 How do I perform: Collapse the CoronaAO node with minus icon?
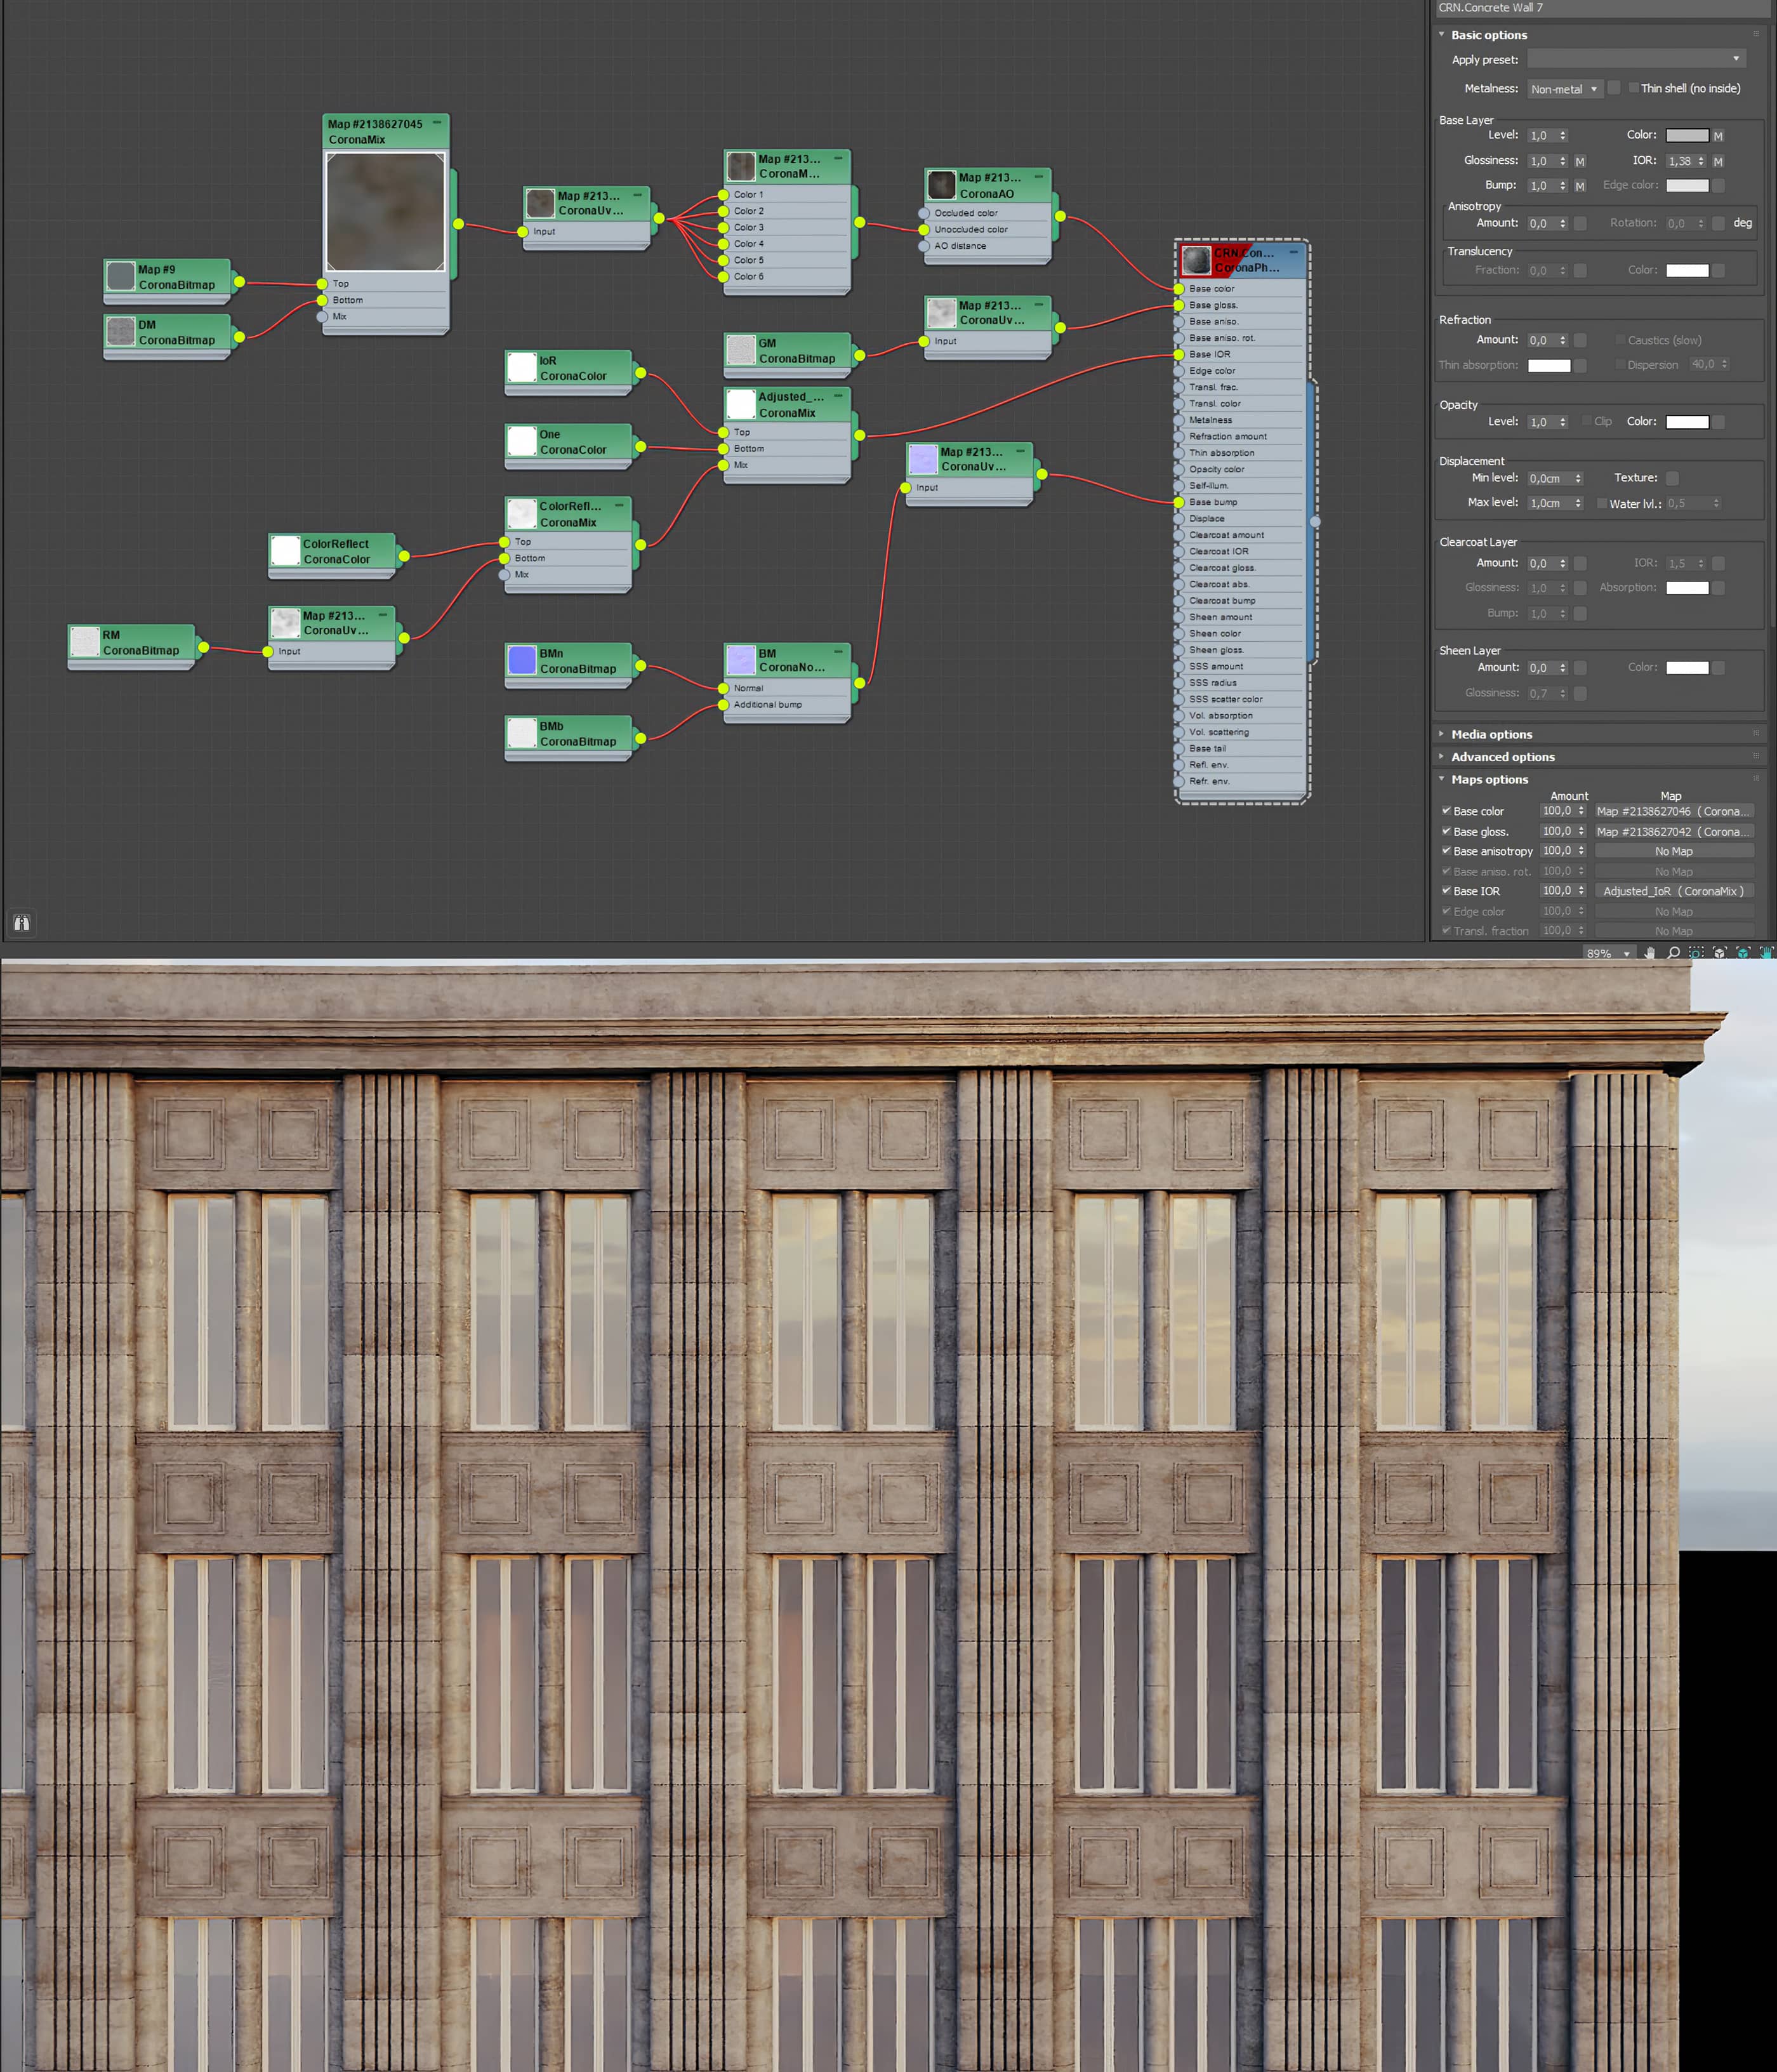coord(1038,177)
